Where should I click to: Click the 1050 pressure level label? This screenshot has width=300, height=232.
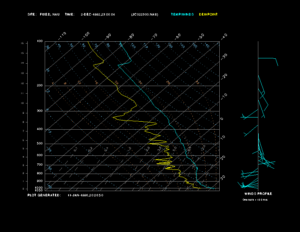point(39,190)
